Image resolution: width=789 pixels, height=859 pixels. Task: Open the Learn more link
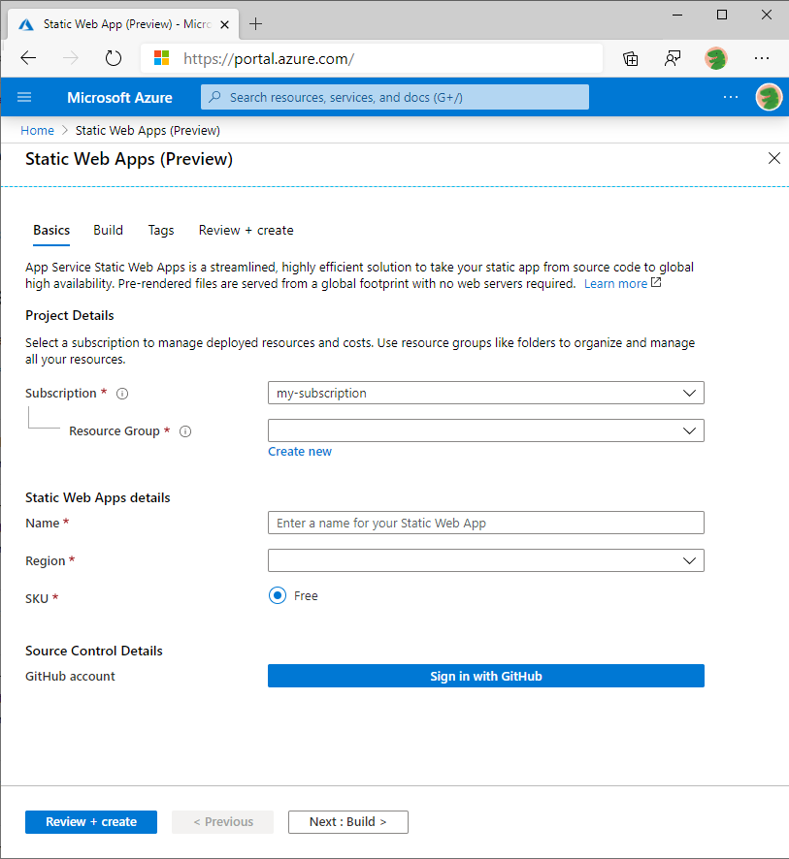tap(615, 284)
